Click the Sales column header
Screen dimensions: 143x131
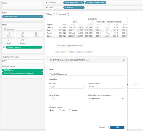coord(75,22)
